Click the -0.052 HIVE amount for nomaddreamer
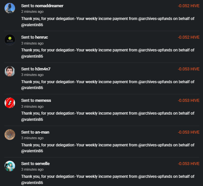Viewport: 203px width, 186px height. (188, 6)
